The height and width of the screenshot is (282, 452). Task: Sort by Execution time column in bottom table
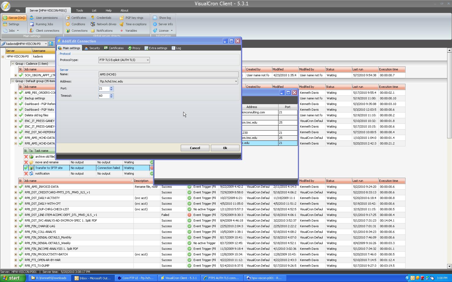(392, 181)
